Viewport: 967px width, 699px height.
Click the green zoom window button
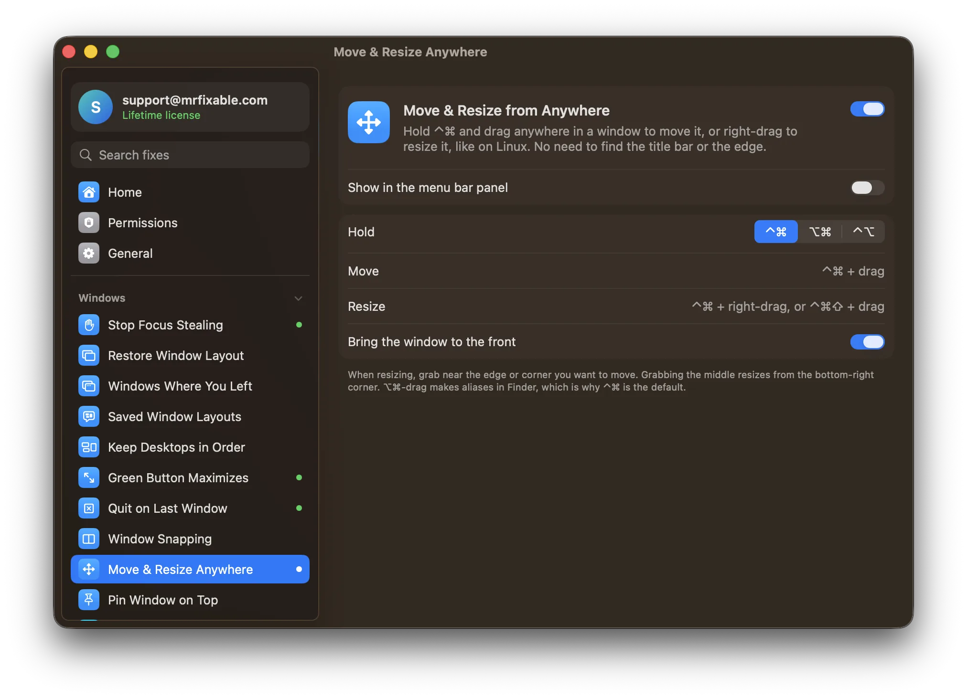pyautogui.click(x=113, y=52)
